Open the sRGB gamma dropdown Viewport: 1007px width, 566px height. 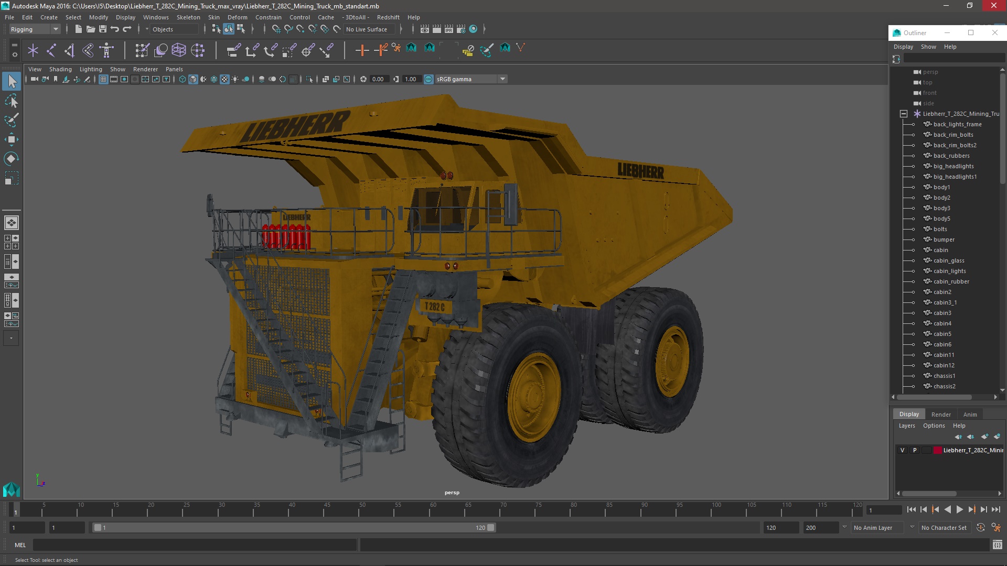(x=471, y=79)
